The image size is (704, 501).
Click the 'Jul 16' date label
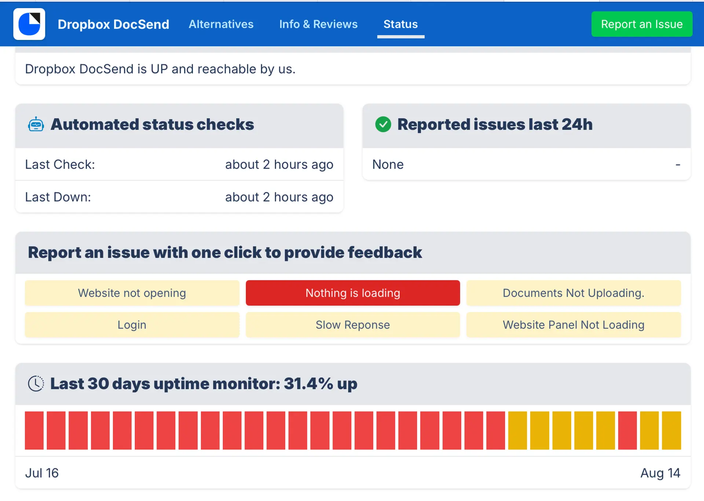(42, 473)
